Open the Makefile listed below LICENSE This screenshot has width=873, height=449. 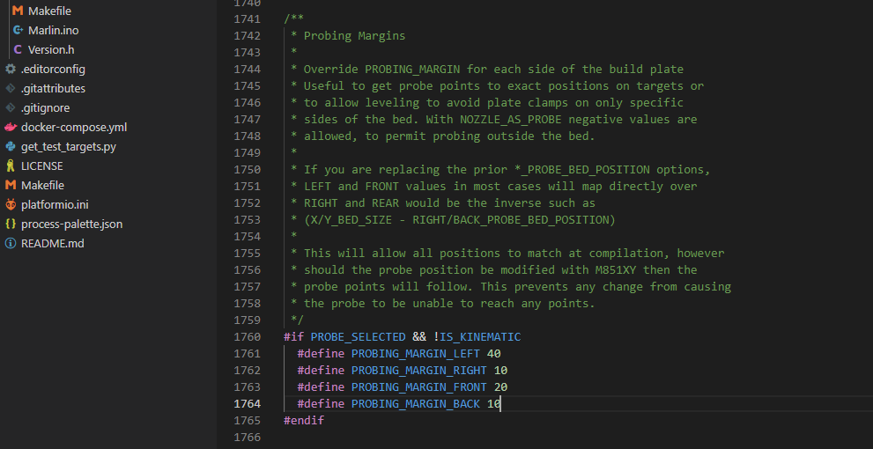point(43,186)
